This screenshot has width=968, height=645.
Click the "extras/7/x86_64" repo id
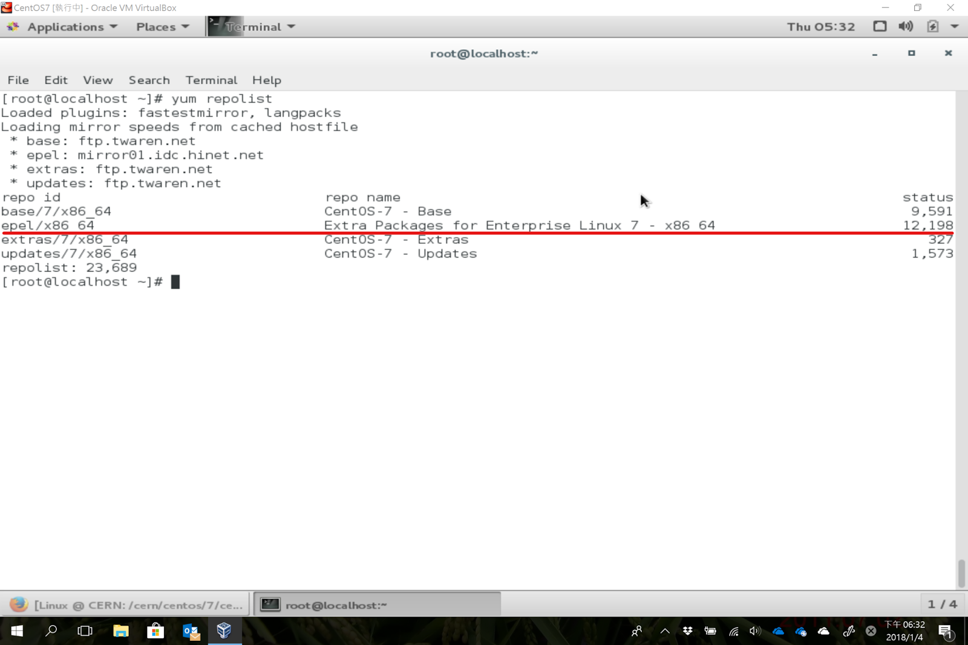[65, 240]
